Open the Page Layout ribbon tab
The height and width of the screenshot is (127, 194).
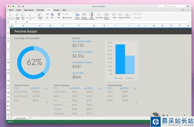click(29, 10)
